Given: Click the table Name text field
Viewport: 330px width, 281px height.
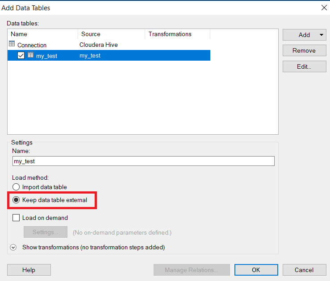Looking at the screenshot, I should [143, 161].
